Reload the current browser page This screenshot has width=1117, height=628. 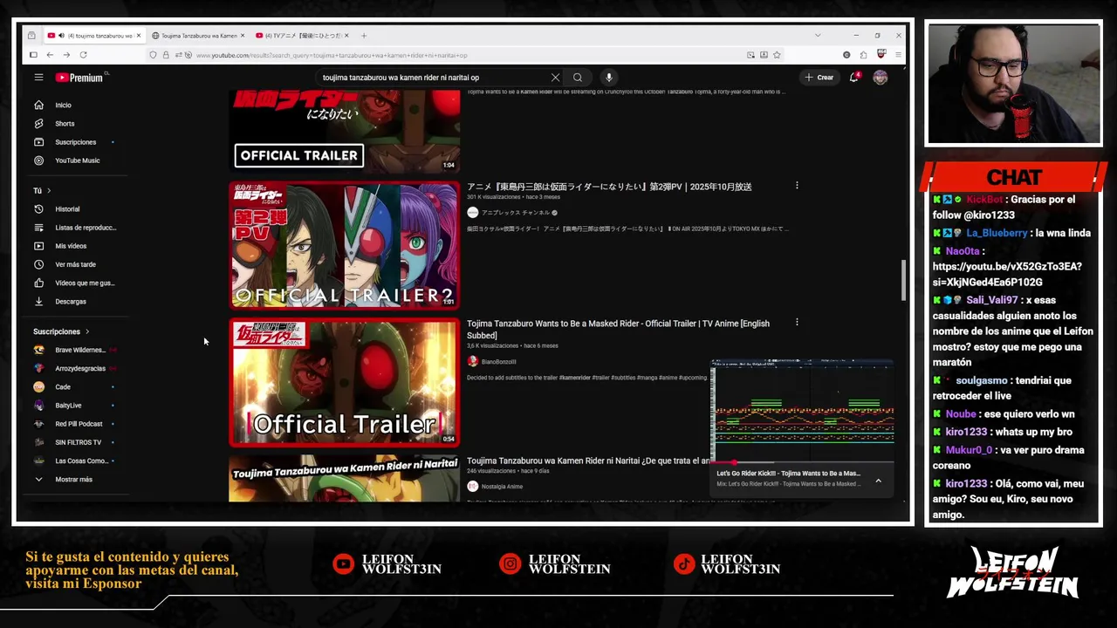[83, 55]
